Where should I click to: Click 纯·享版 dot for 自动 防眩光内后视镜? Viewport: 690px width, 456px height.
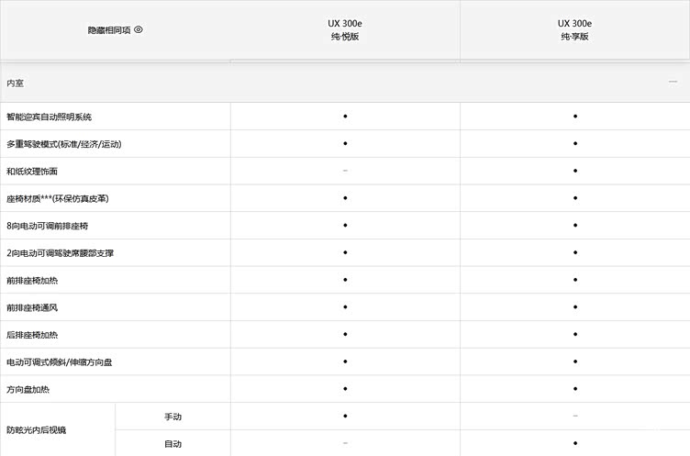(575, 443)
